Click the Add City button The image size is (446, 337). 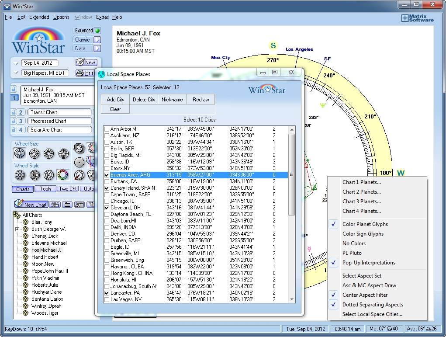tap(115, 100)
